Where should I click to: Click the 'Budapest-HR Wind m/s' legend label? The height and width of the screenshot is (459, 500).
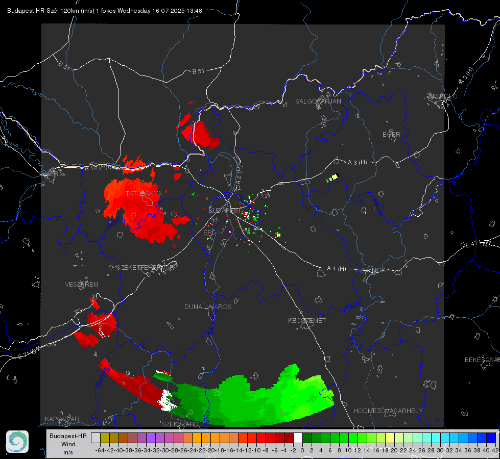68,444
